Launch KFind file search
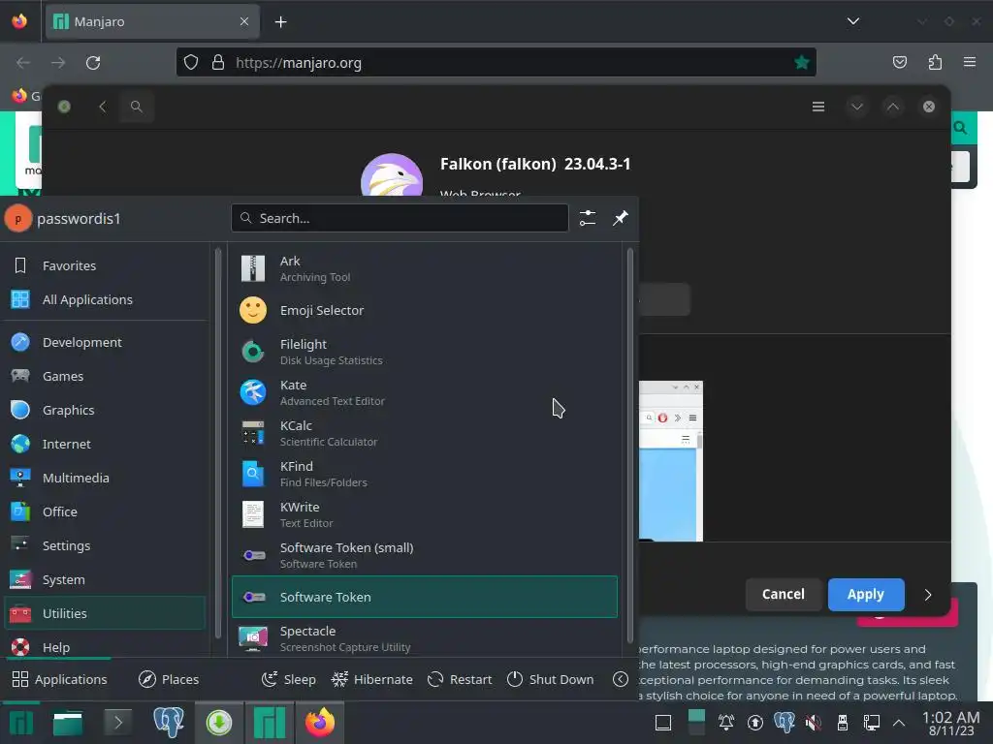The image size is (993, 744). 425,474
